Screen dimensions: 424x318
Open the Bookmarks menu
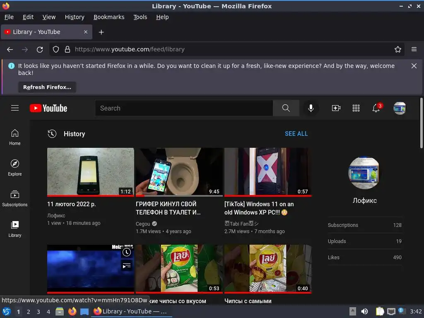click(109, 17)
